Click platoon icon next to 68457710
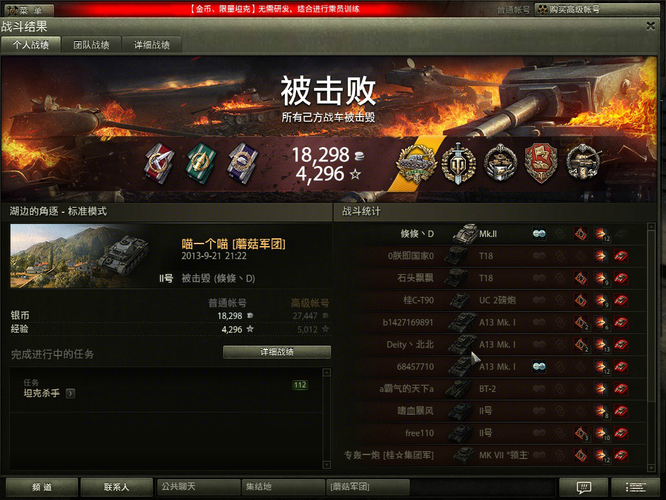The height and width of the screenshot is (500, 666). (x=539, y=367)
